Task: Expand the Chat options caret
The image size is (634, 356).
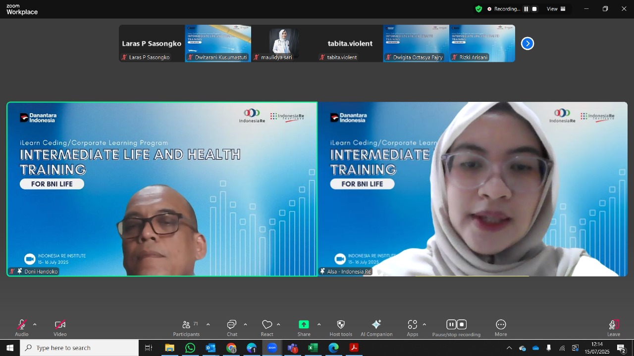Action: tap(245, 324)
